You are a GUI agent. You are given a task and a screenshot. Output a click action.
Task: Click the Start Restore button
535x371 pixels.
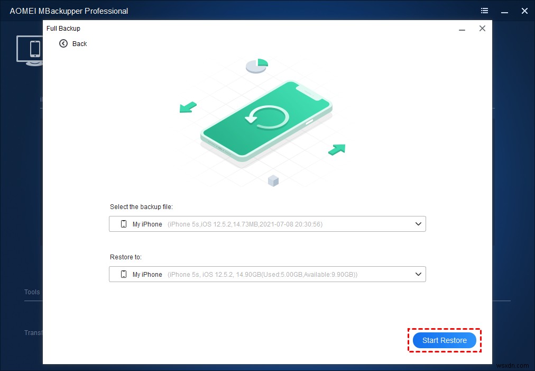444,340
